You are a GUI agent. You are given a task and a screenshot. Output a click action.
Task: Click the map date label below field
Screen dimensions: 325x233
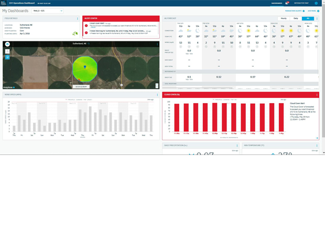tap(81, 86)
